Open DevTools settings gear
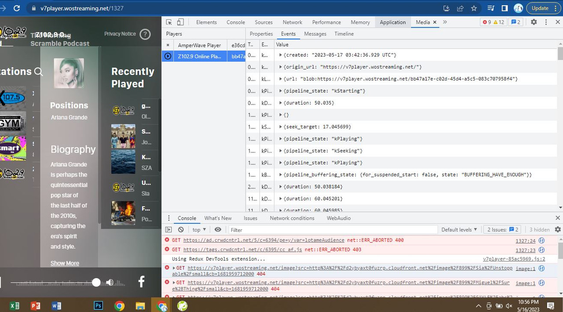The image size is (563, 312). [534, 22]
